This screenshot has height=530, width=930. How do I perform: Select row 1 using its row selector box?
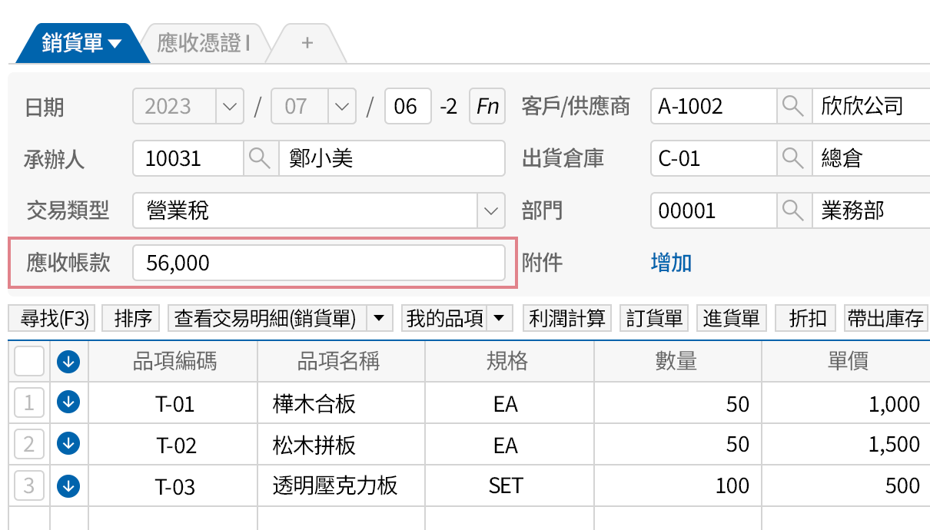29,403
